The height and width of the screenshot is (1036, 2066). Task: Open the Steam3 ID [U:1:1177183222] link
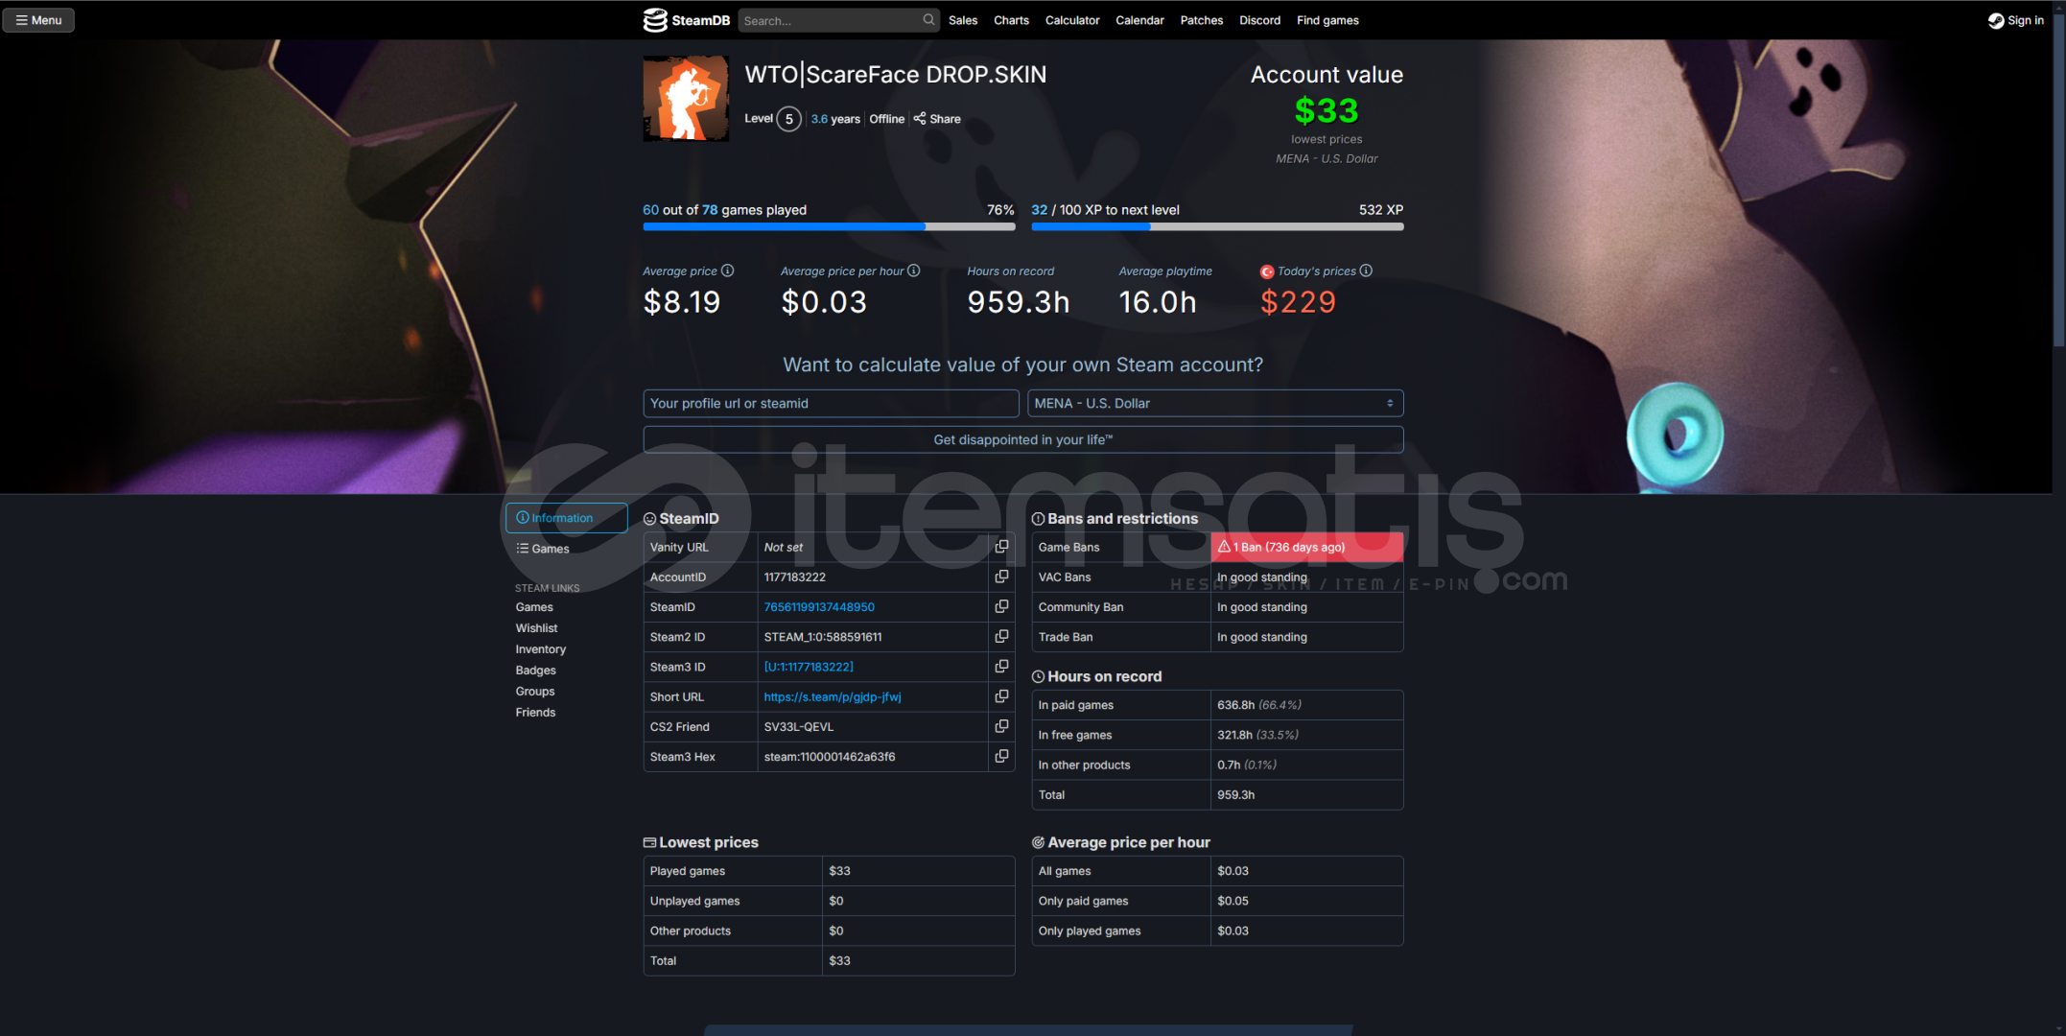pyautogui.click(x=809, y=667)
